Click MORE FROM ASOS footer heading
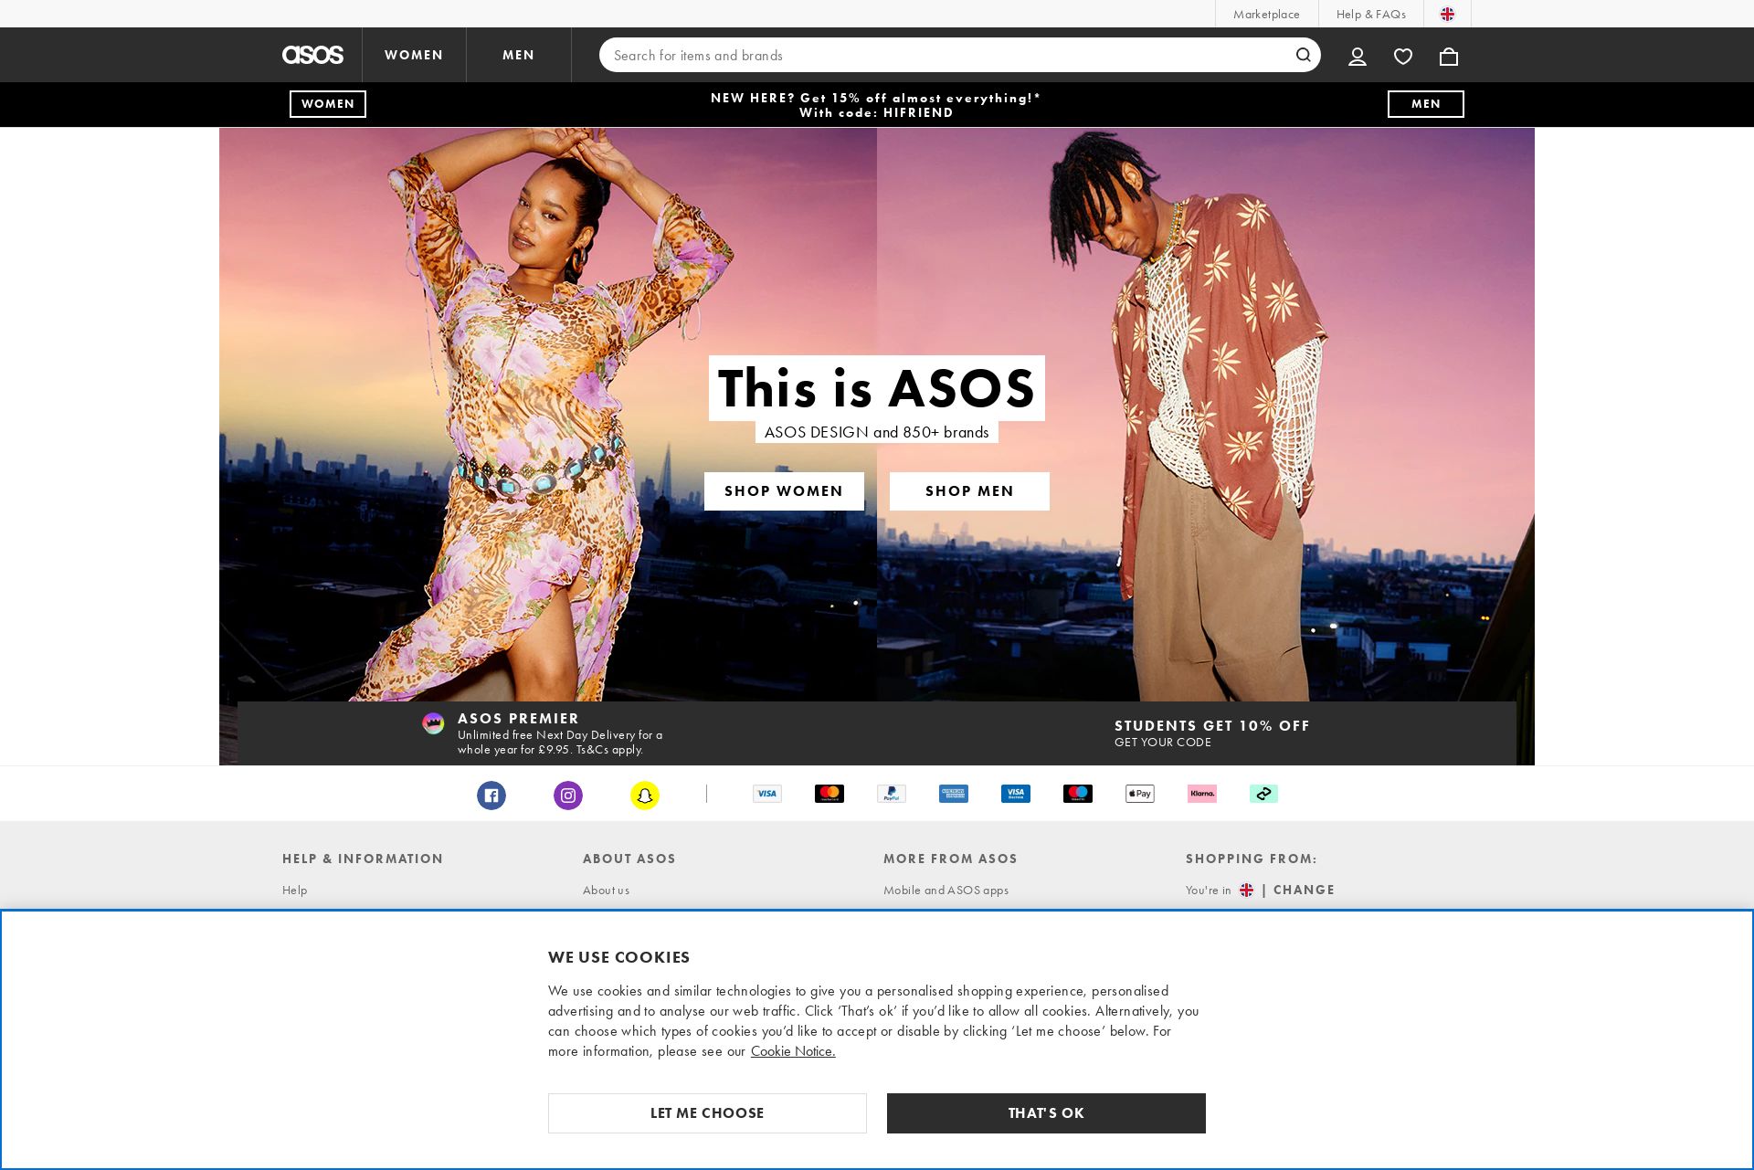Screen dimensions: 1754x1170 tap(950, 859)
